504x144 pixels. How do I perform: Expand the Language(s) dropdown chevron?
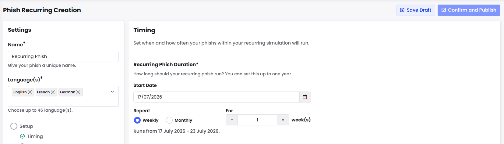coord(112,92)
